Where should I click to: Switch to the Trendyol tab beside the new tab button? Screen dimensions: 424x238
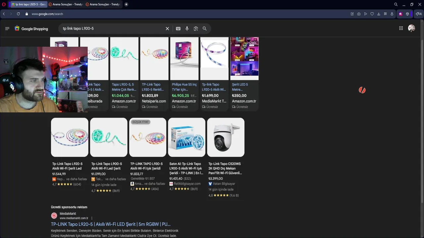[x=103, y=4]
